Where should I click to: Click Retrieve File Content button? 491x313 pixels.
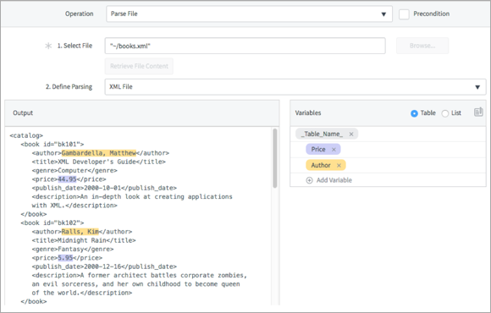click(139, 66)
